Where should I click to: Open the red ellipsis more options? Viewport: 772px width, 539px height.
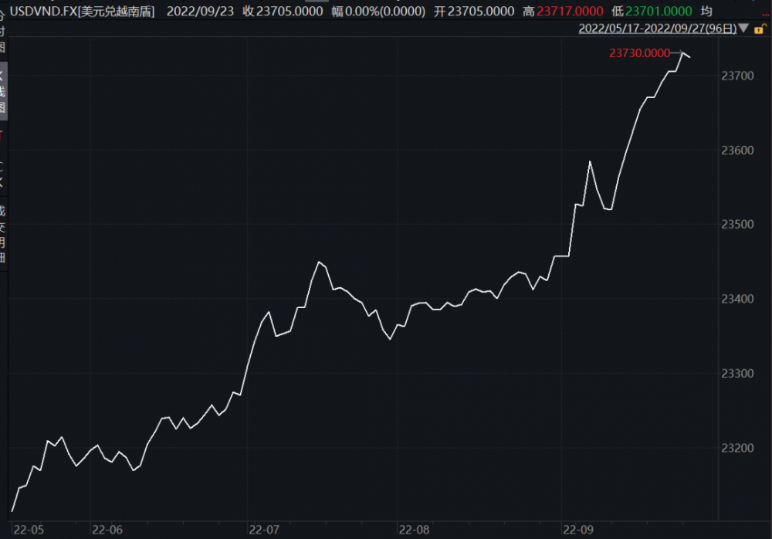click(766, 14)
